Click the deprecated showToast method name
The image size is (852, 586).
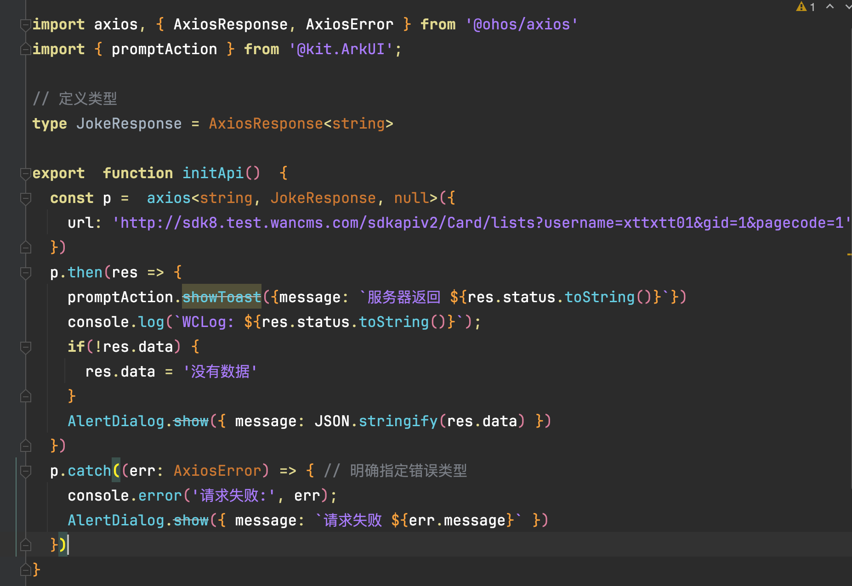[222, 297]
